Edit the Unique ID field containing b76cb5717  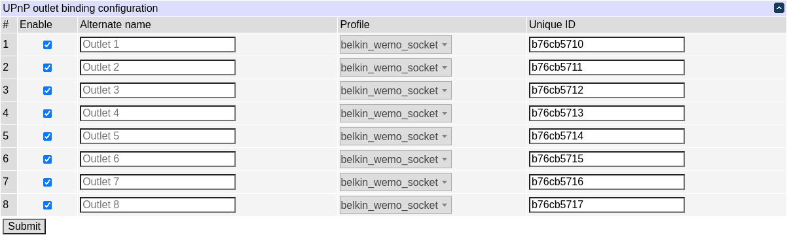point(607,205)
